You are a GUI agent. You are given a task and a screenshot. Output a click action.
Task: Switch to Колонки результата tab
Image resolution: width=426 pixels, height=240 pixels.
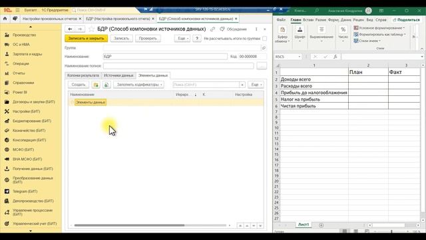[83, 75]
